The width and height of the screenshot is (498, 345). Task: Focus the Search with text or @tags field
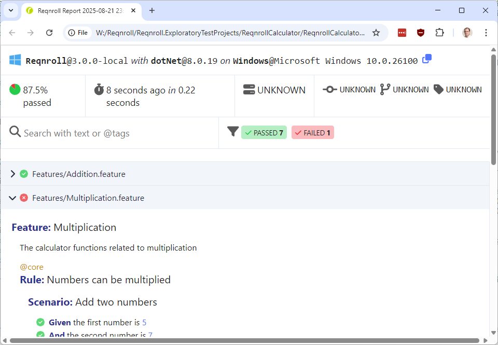109,133
